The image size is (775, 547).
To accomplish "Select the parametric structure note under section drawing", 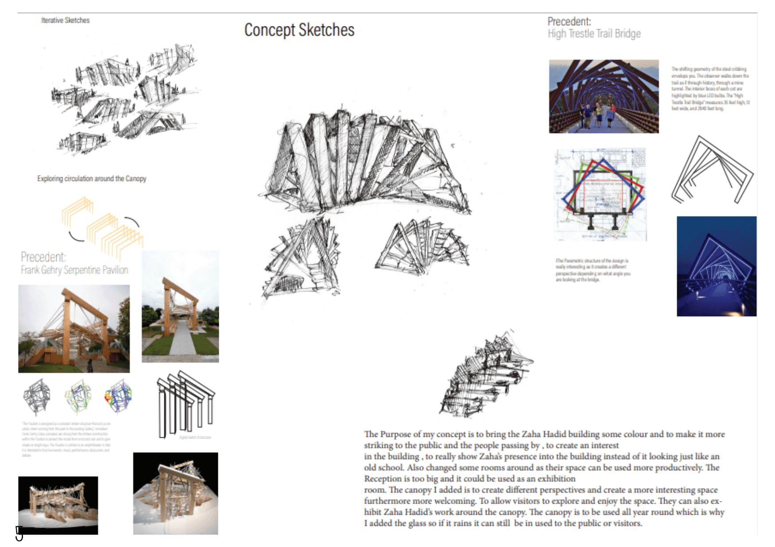I will pyautogui.click(x=593, y=270).
